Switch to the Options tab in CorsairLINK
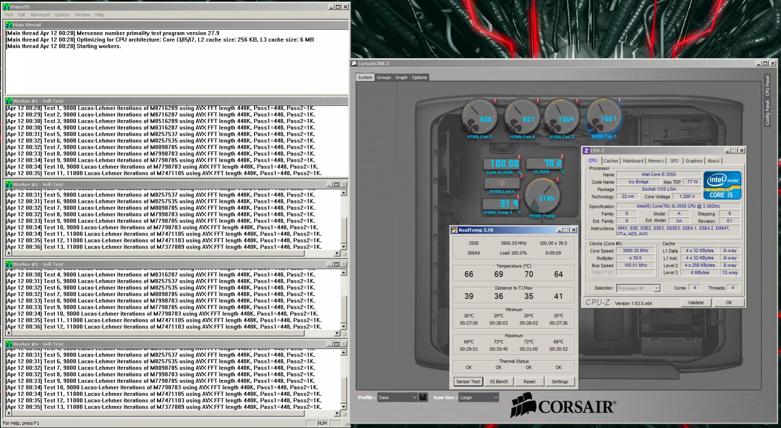The width and height of the screenshot is (781, 428). [x=419, y=77]
